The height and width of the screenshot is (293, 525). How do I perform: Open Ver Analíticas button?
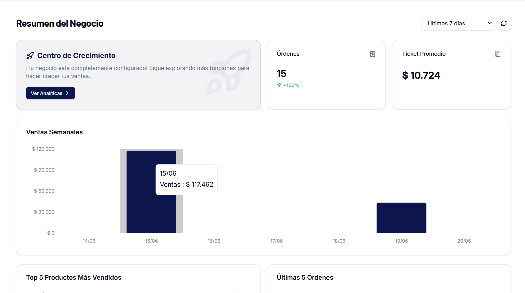pos(50,93)
